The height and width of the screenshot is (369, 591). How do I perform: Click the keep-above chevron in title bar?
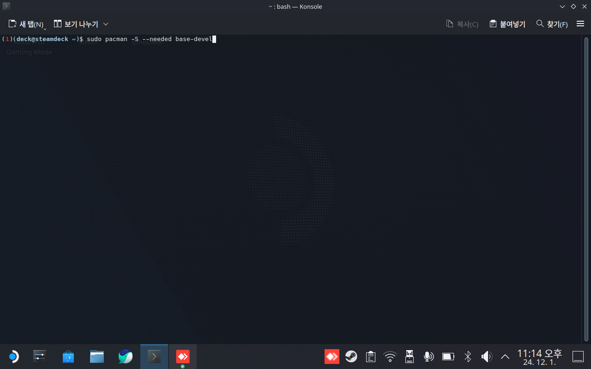pos(562,6)
